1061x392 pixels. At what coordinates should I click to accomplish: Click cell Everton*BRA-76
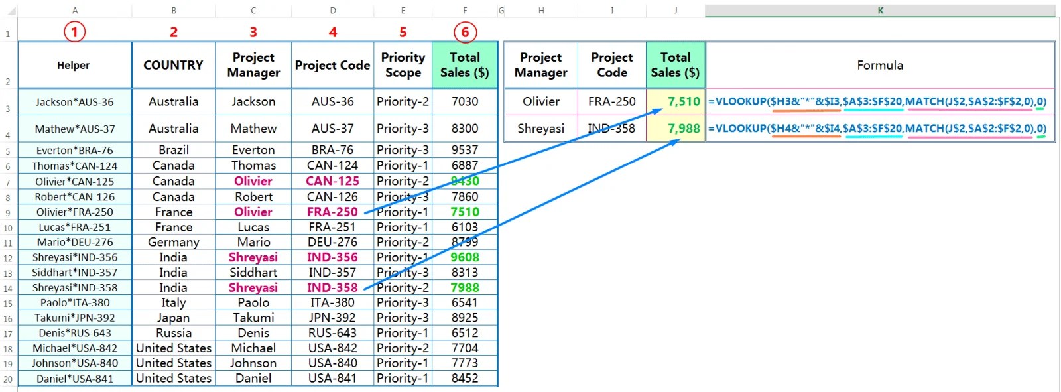(x=75, y=151)
